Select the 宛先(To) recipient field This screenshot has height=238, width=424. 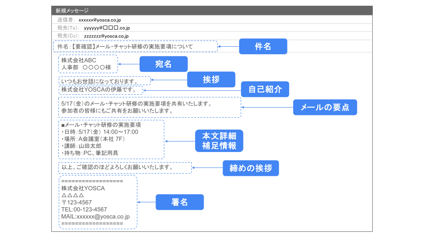pyautogui.click(x=107, y=28)
